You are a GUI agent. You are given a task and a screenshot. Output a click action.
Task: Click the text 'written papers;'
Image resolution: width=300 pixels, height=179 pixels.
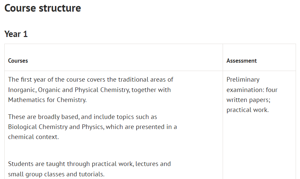[x=248, y=100]
